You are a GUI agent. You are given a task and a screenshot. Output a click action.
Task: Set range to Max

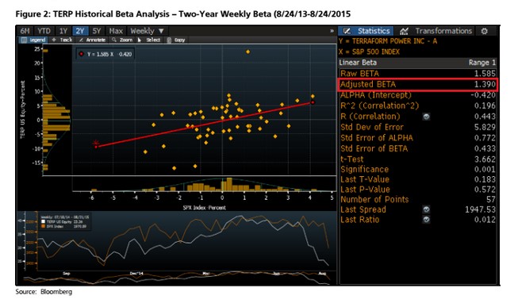coord(116,31)
